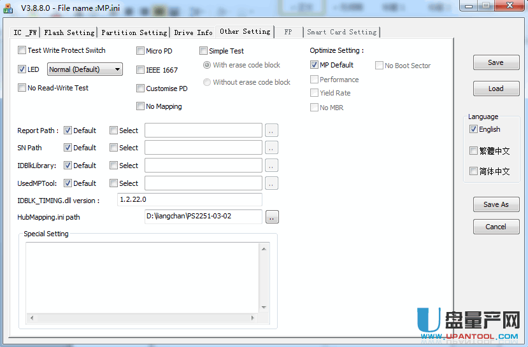Click the Load button
The height and width of the screenshot is (347, 528).
point(496,89)
